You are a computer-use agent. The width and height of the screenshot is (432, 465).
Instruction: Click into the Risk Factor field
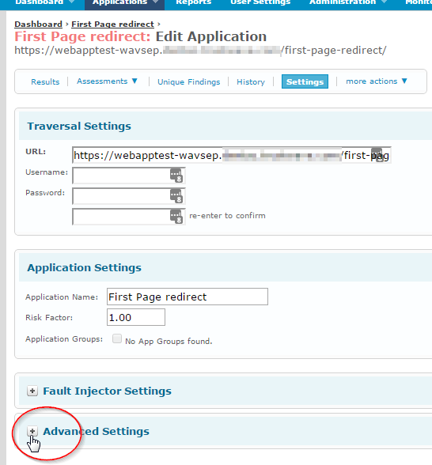tap(136, 317)
